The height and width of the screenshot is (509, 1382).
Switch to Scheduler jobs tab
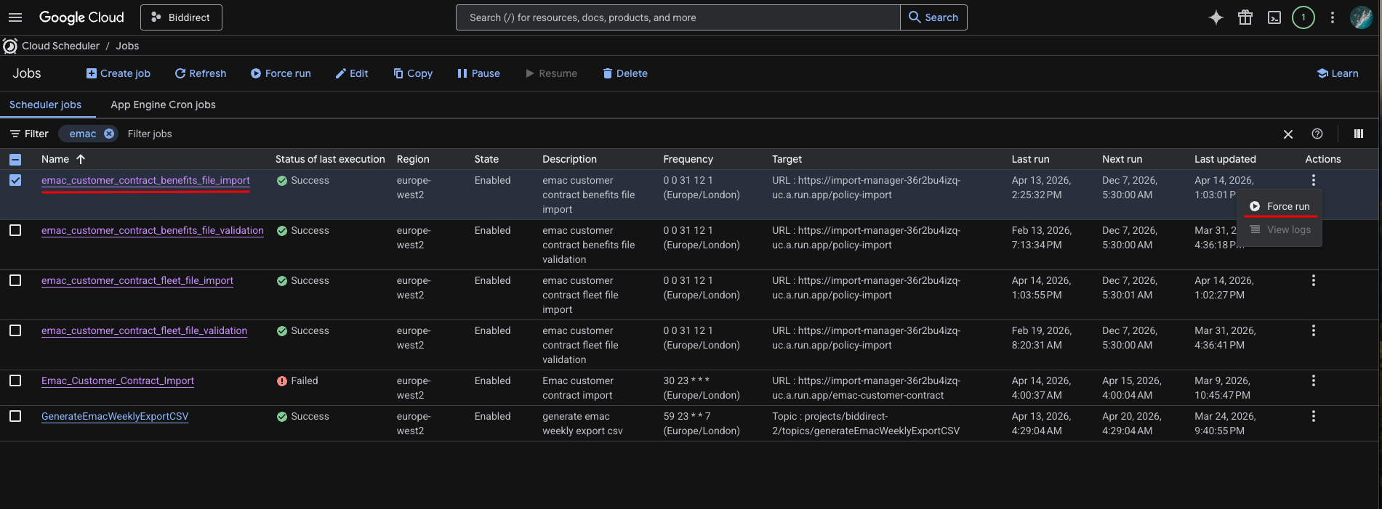pyautogui.click(x=45, y=105)
